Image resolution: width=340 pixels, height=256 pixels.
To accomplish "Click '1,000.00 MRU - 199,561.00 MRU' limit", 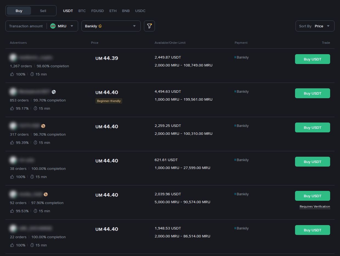I will tap(183, 99).
